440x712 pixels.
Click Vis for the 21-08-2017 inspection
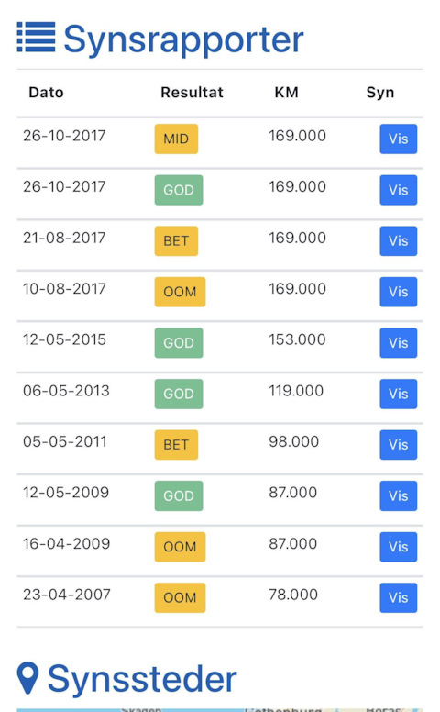click(398, 240)
